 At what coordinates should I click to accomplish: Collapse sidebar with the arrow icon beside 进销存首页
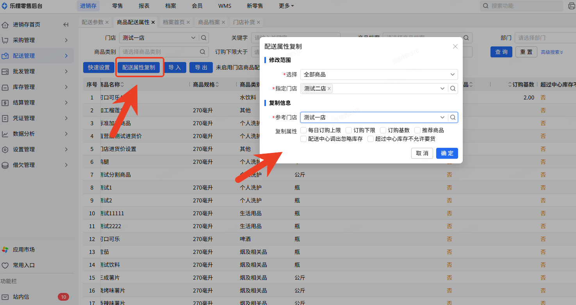66,25
